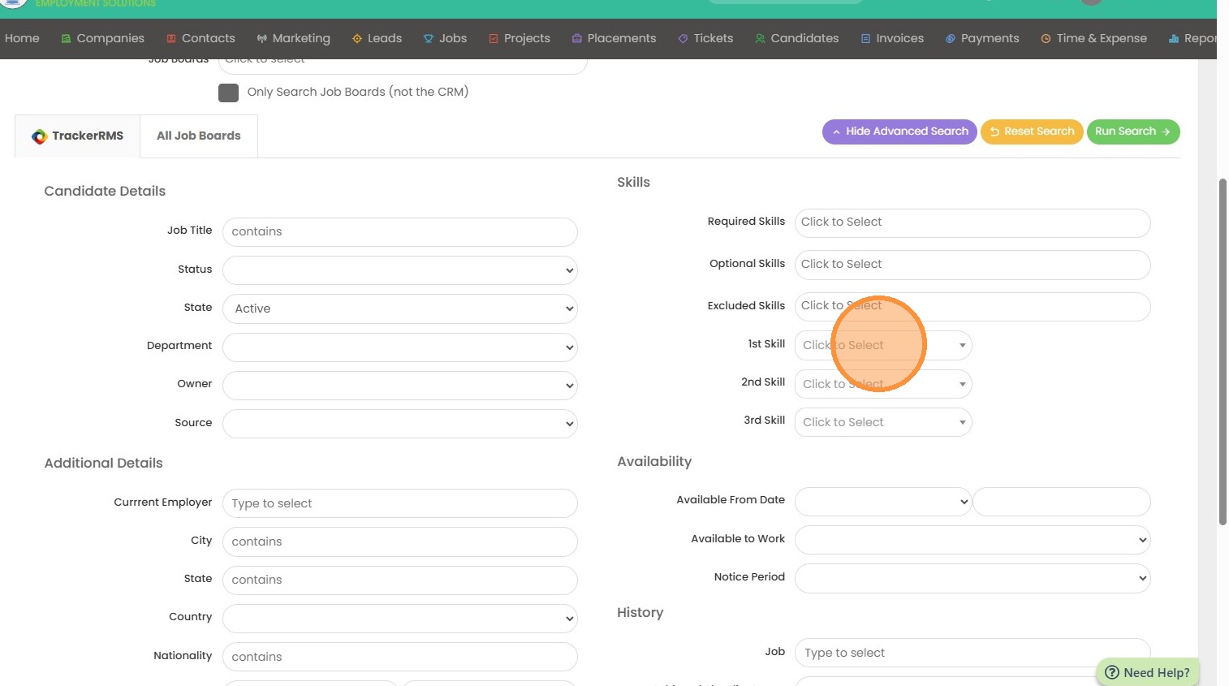
Task: Click the Job Title input field
Action: [x=399, y=232]
